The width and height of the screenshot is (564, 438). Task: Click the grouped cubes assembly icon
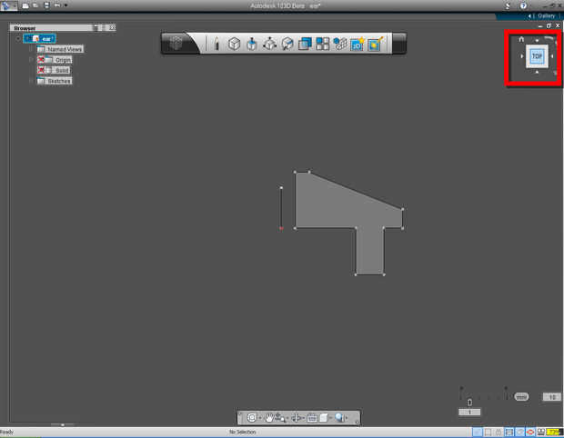[340, 44]
